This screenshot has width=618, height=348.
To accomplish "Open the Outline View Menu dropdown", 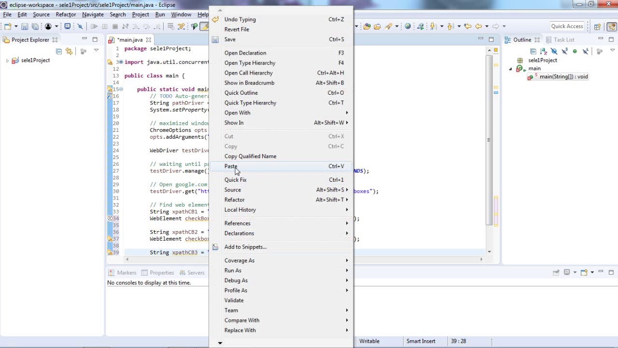I will (612, 51).
